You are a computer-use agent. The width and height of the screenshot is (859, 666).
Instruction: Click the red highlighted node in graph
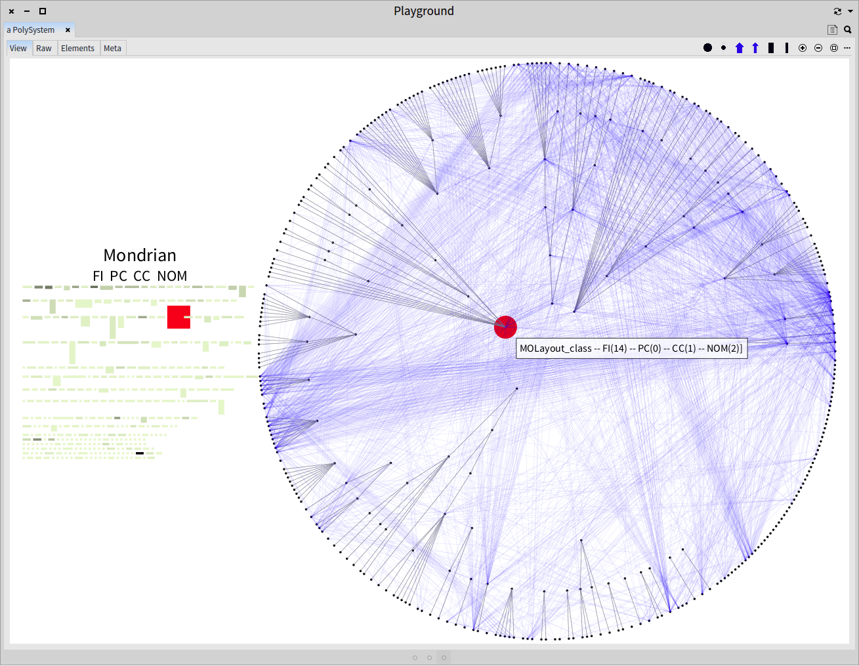[x=505, y=327]
